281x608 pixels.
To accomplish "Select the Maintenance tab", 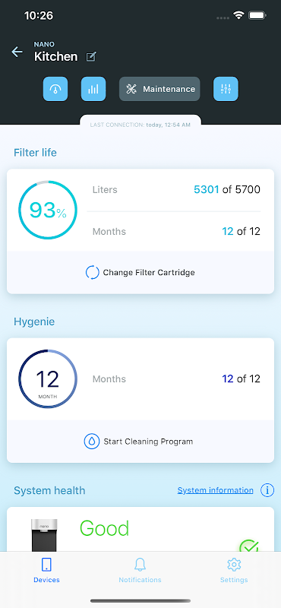I will click(159, 89).
